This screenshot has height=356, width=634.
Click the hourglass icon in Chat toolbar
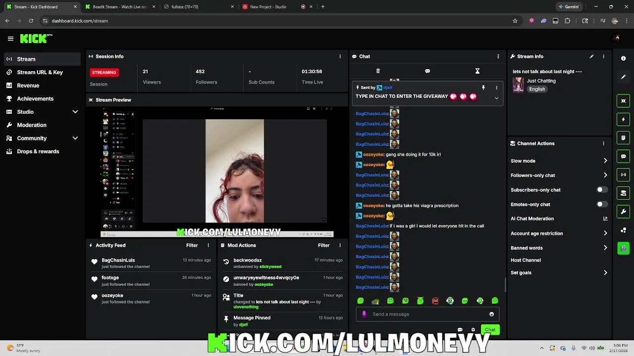coord(477,71)
